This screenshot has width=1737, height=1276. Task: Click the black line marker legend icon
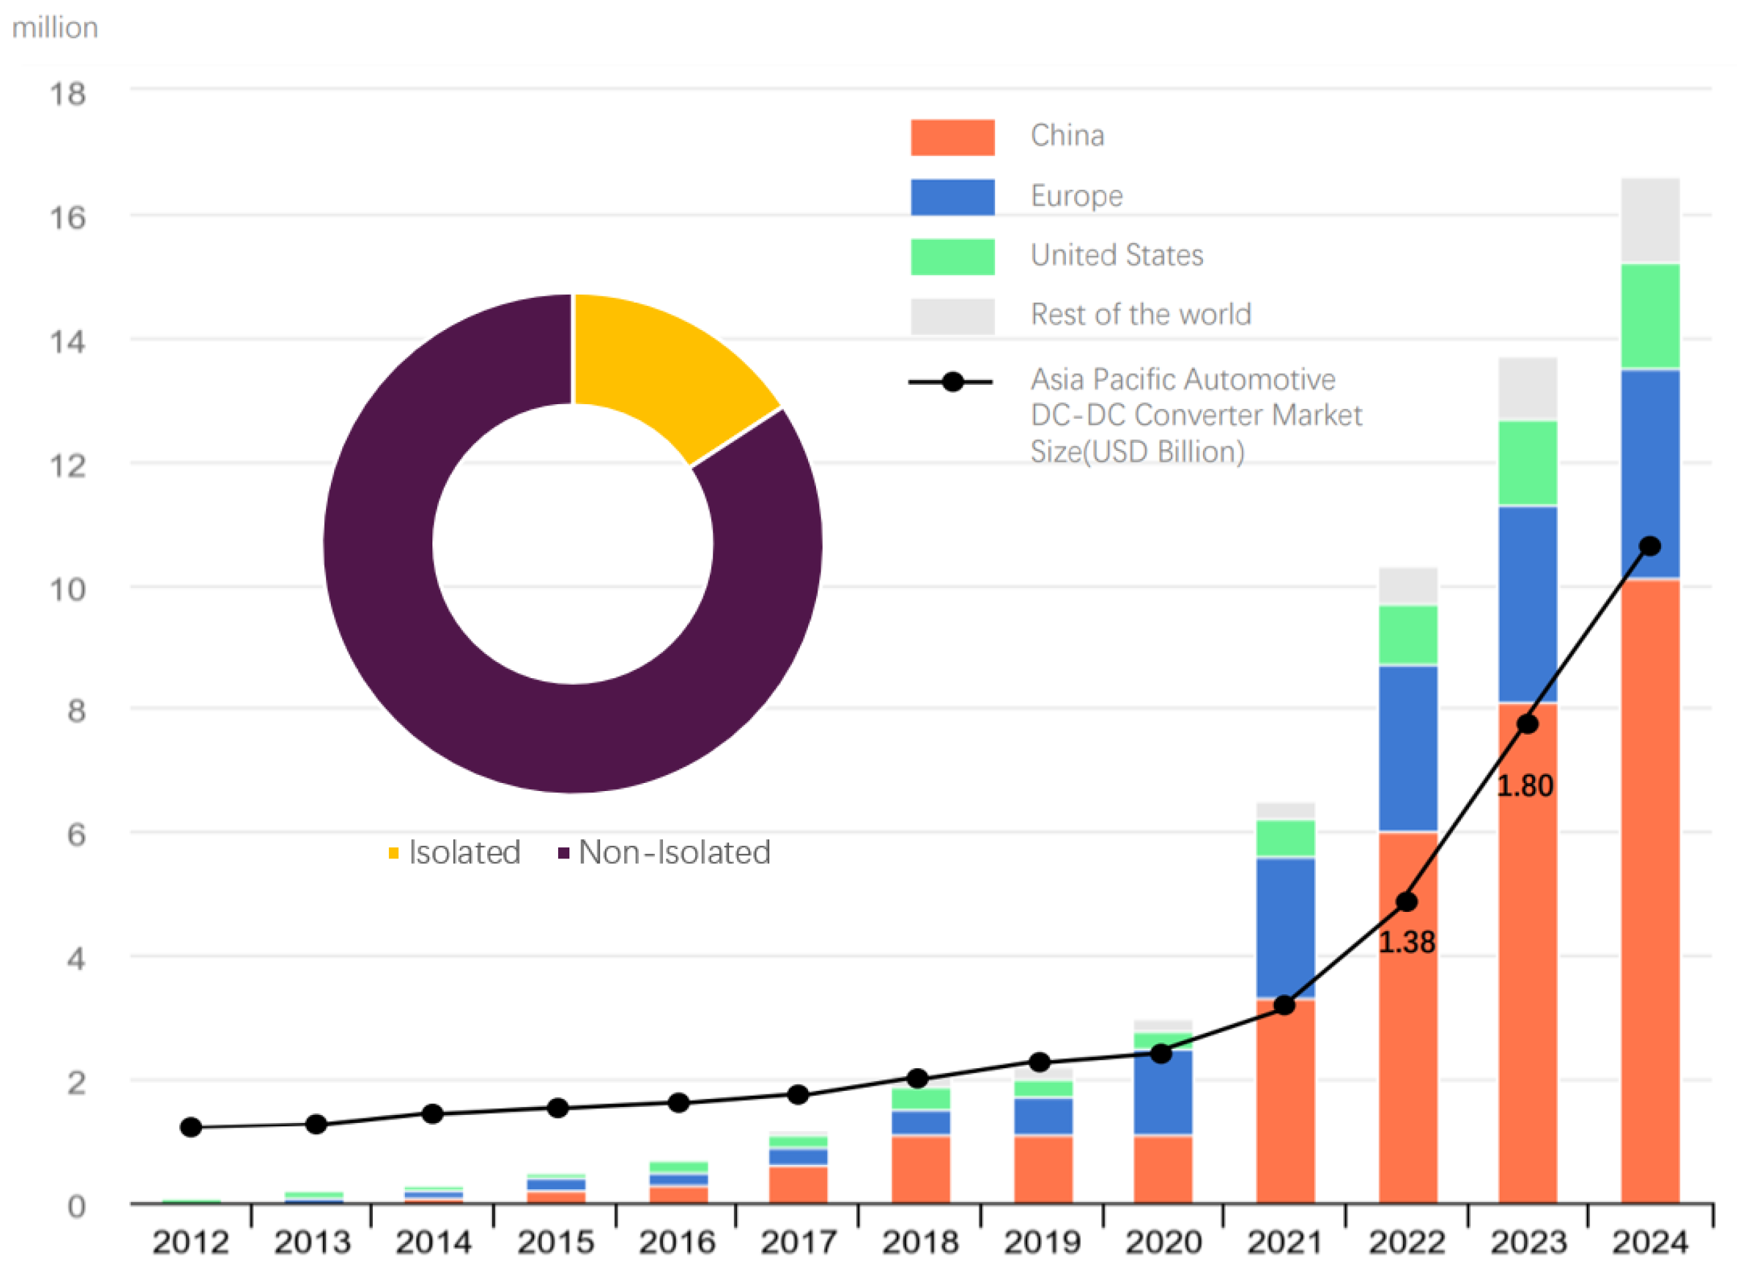pos(951,381)
